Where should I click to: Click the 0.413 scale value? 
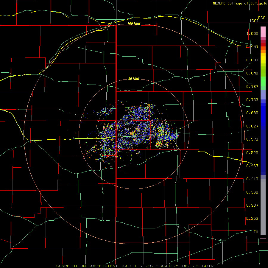[252, 179]
